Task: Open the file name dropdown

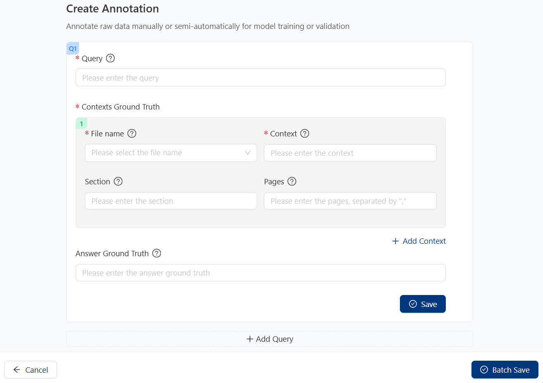Action: pos(165,153)
